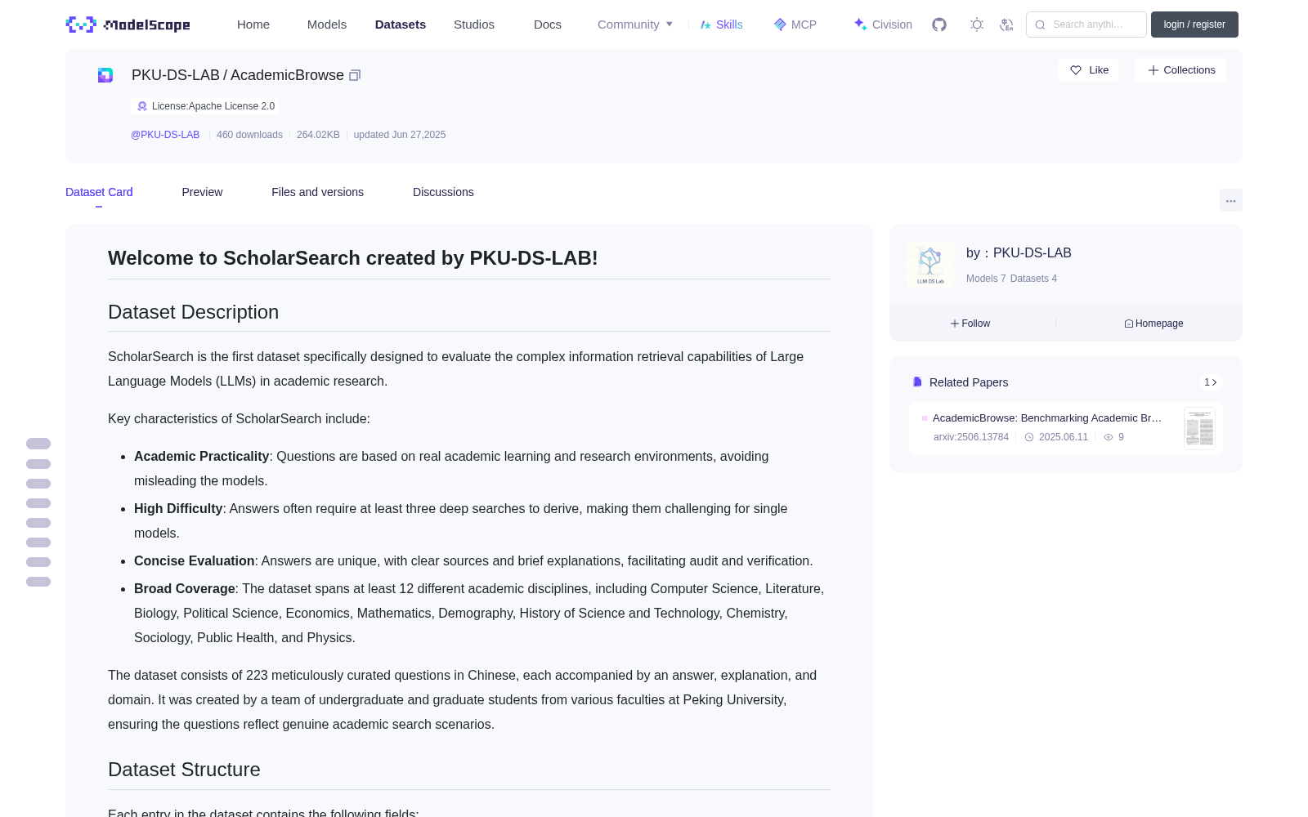Click the LLM DS Lab organization avatar
1308x817 pixels.
click(930, 264)
